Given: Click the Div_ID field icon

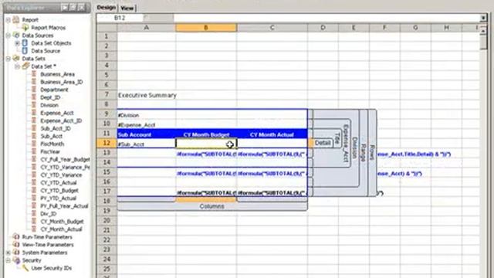Looking at the screenshot, I should (x=34, y=214).
